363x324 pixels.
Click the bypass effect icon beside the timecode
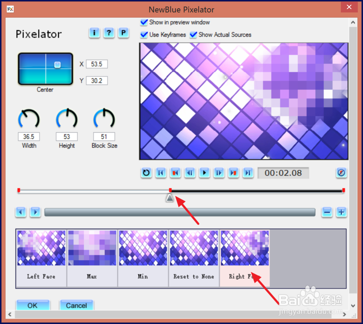pyautogui.click(x=341, y=173)
